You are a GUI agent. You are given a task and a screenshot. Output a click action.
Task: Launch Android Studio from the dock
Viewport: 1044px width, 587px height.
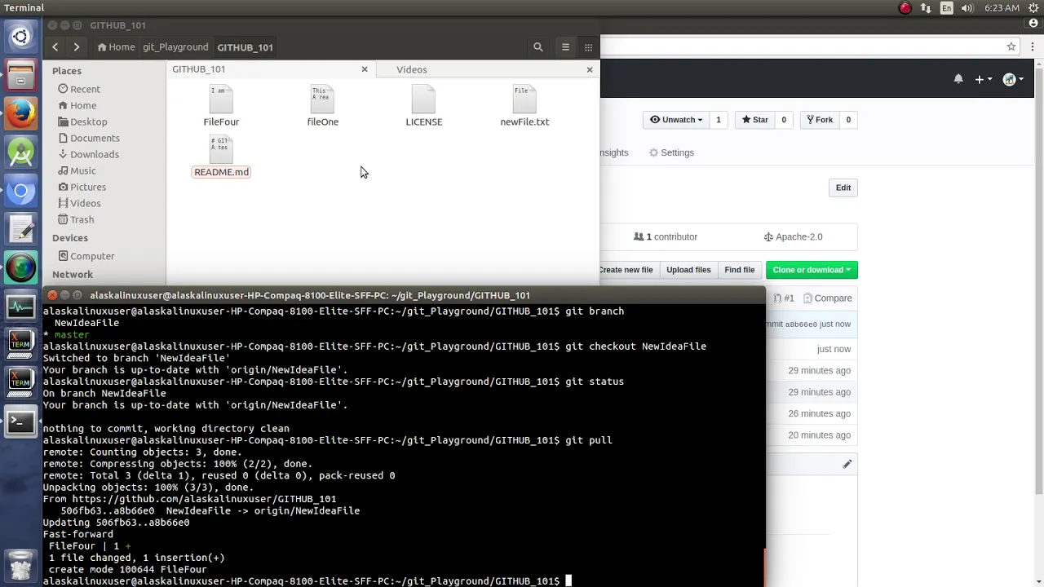pyautogui.click(x=21, y=152)
